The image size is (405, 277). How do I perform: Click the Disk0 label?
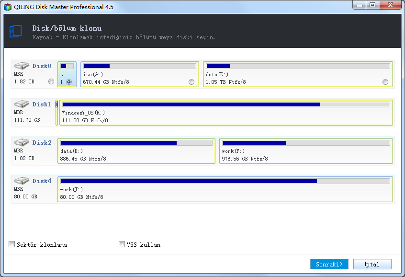click(x=42, y=66)
